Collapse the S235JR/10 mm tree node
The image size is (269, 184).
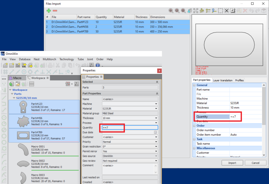(x=14, y=98)
